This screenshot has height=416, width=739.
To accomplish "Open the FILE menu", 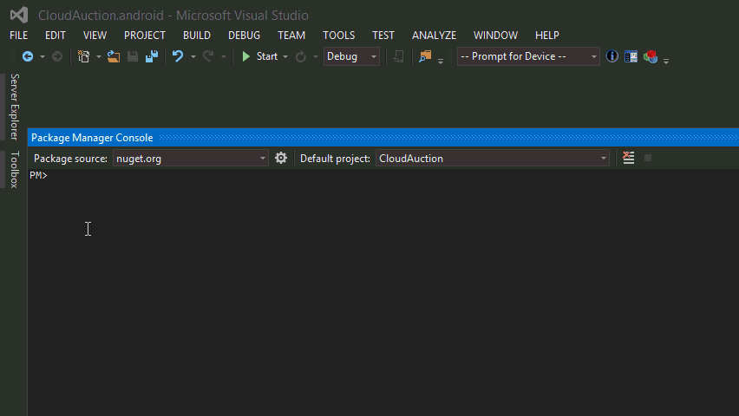I will click(19, 36).
